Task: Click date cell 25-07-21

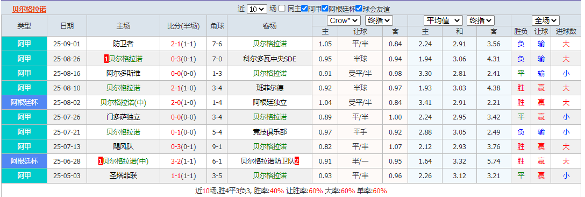Action: (67, 132)
